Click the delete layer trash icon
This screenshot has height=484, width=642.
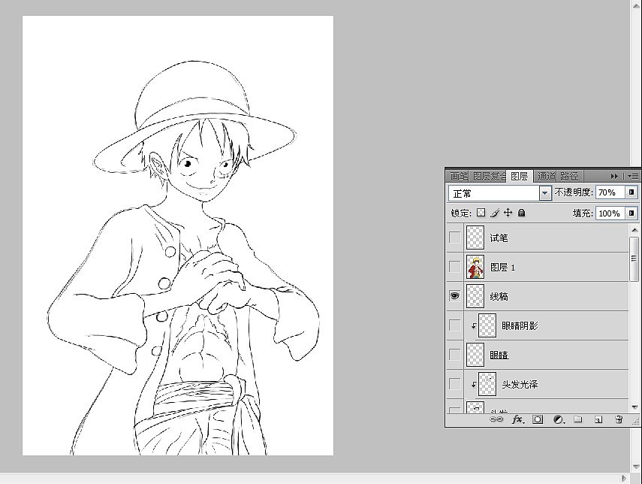(619, 419)
